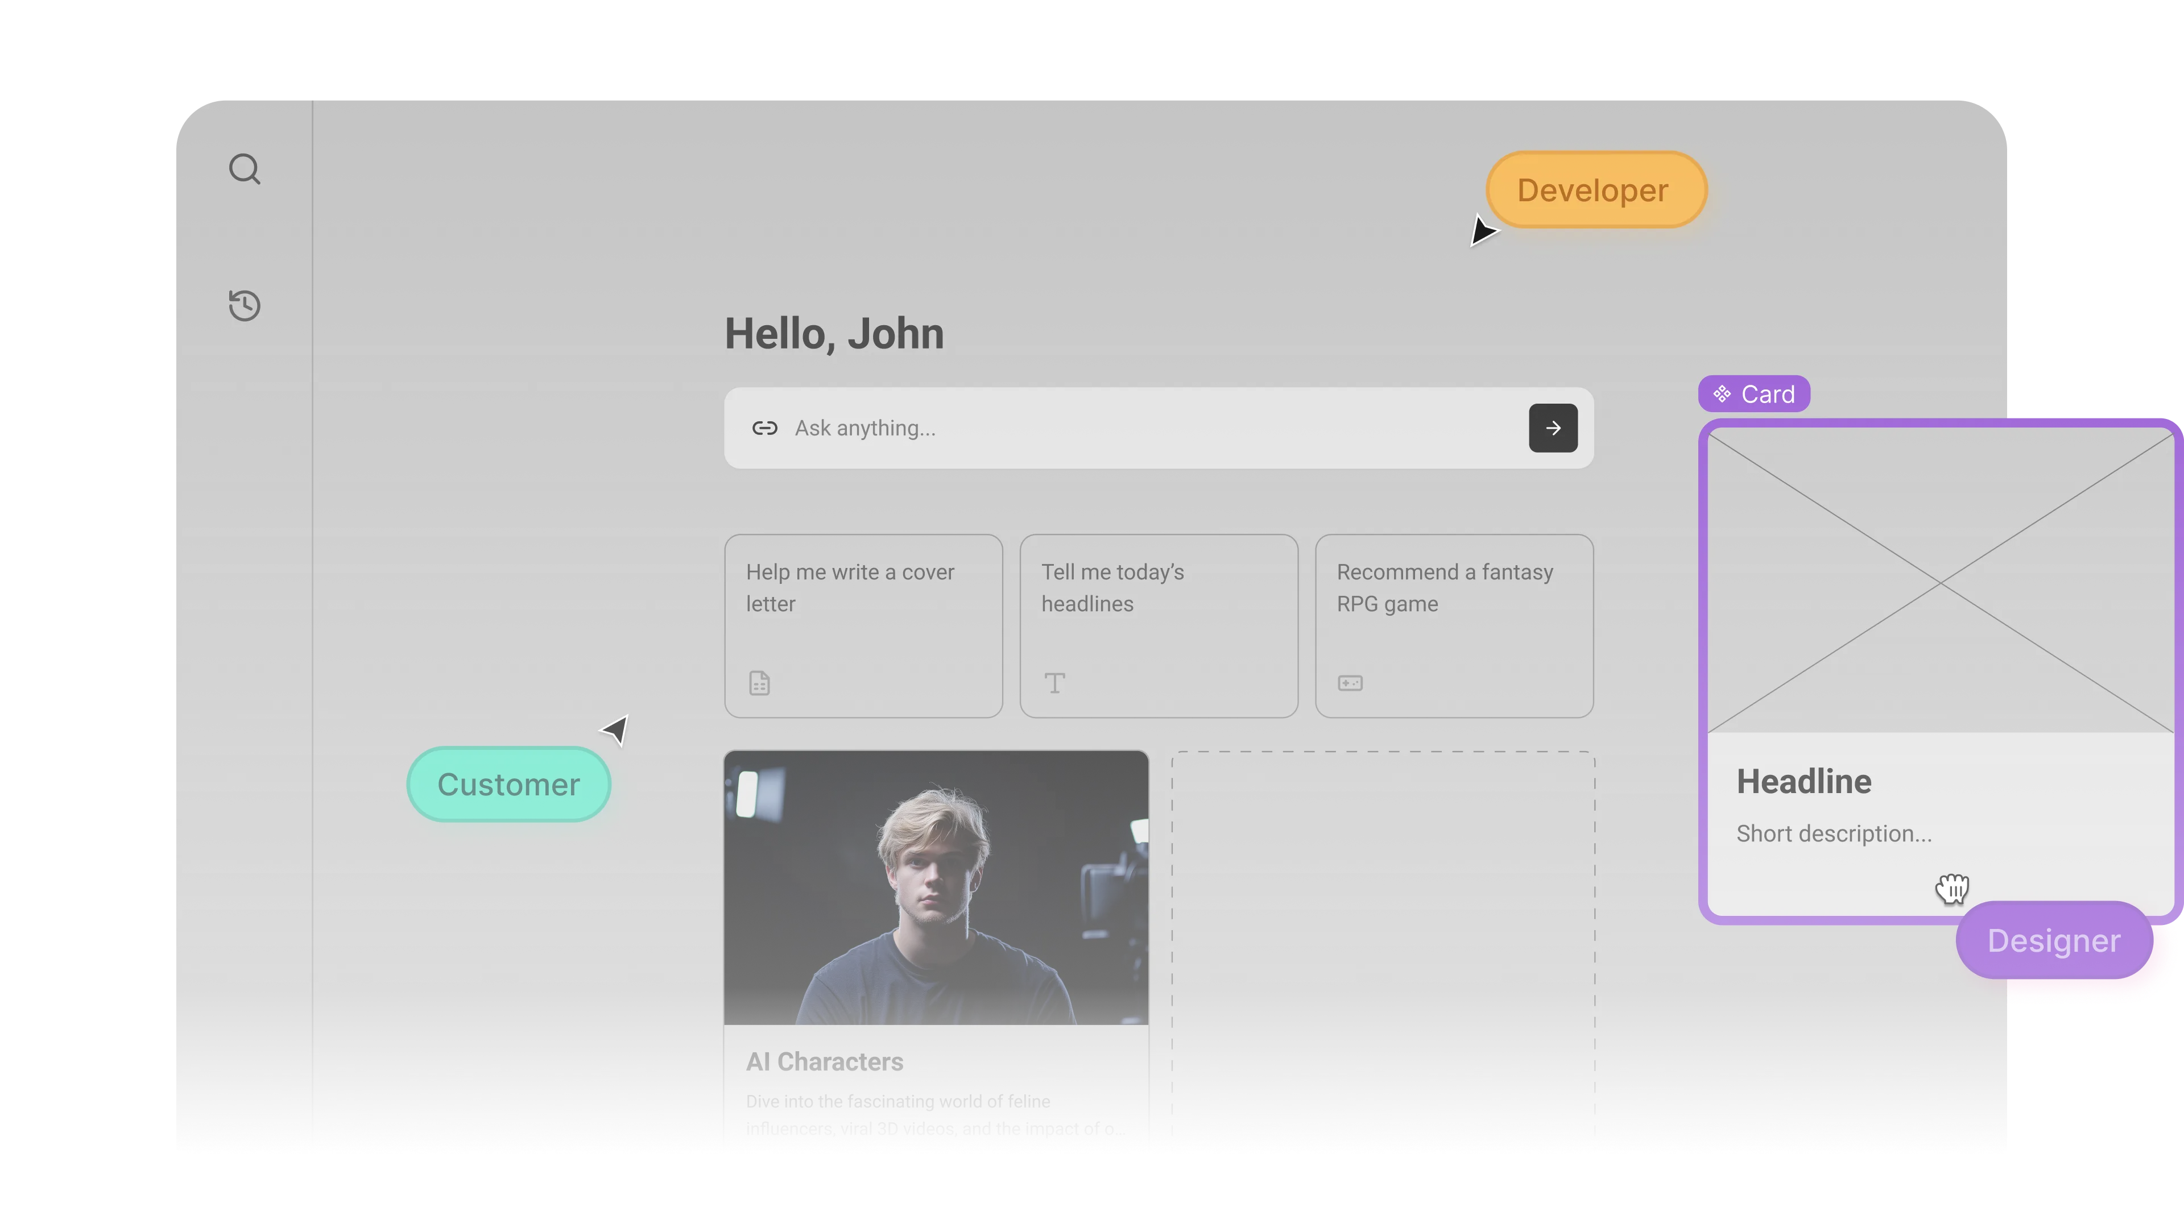This screenshot has width=2184, height=1228.
Task: Click the green Customer label
Action: tap(508, 784)
